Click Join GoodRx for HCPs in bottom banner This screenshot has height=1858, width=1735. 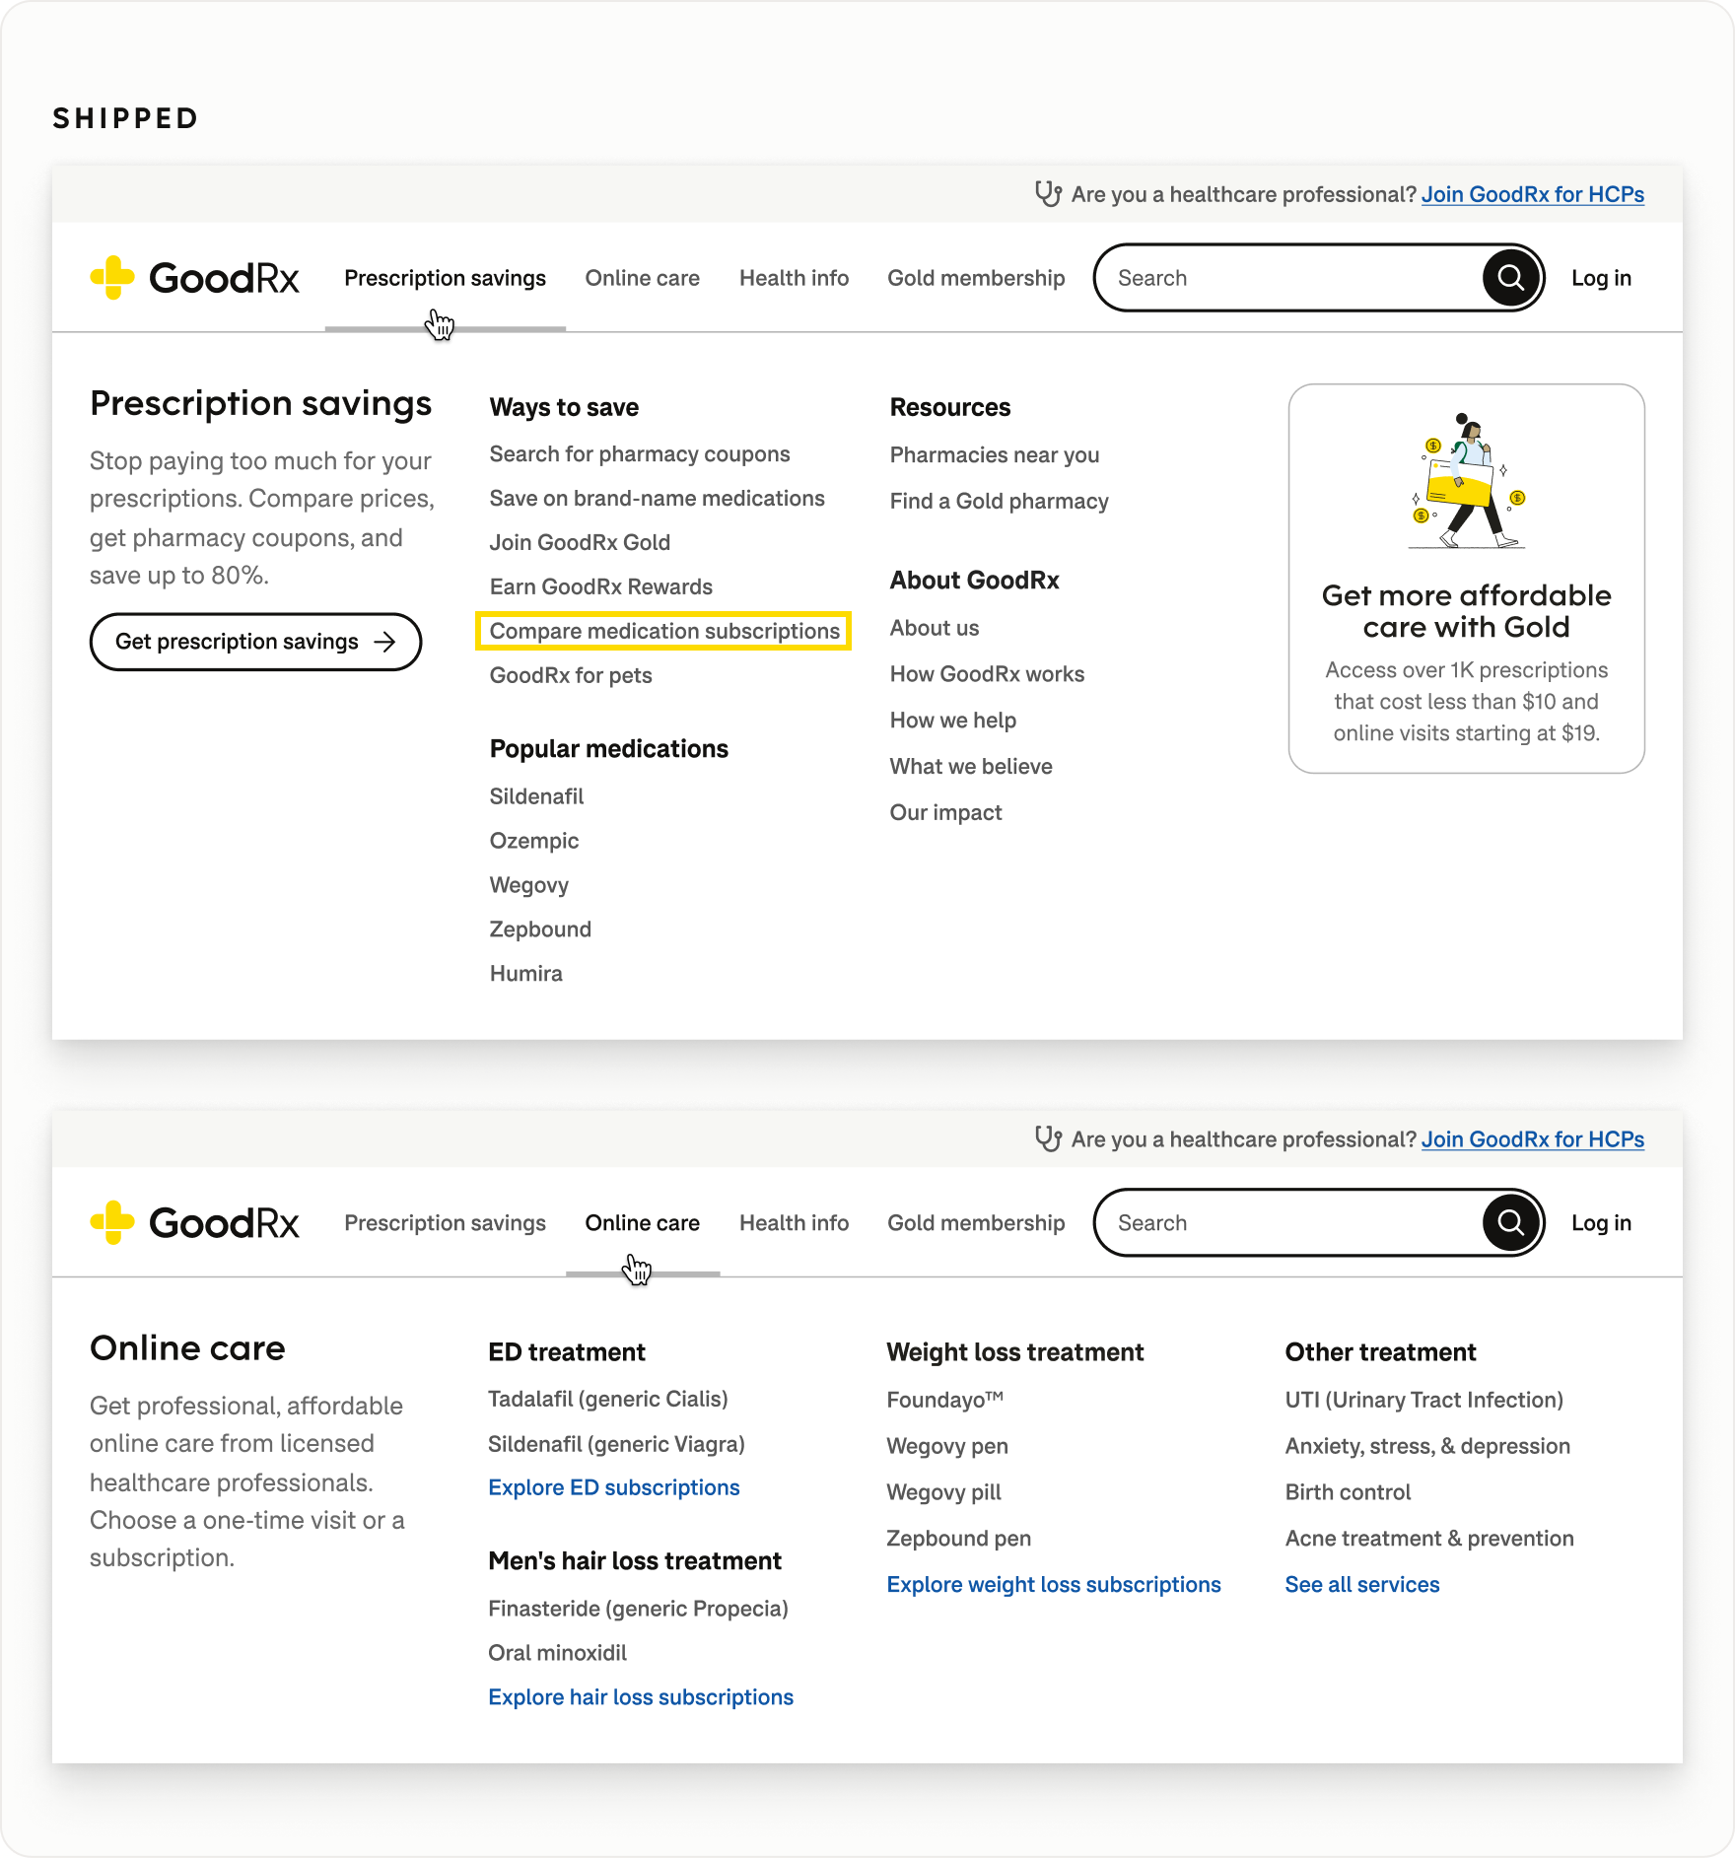tap(1533, 1139)
